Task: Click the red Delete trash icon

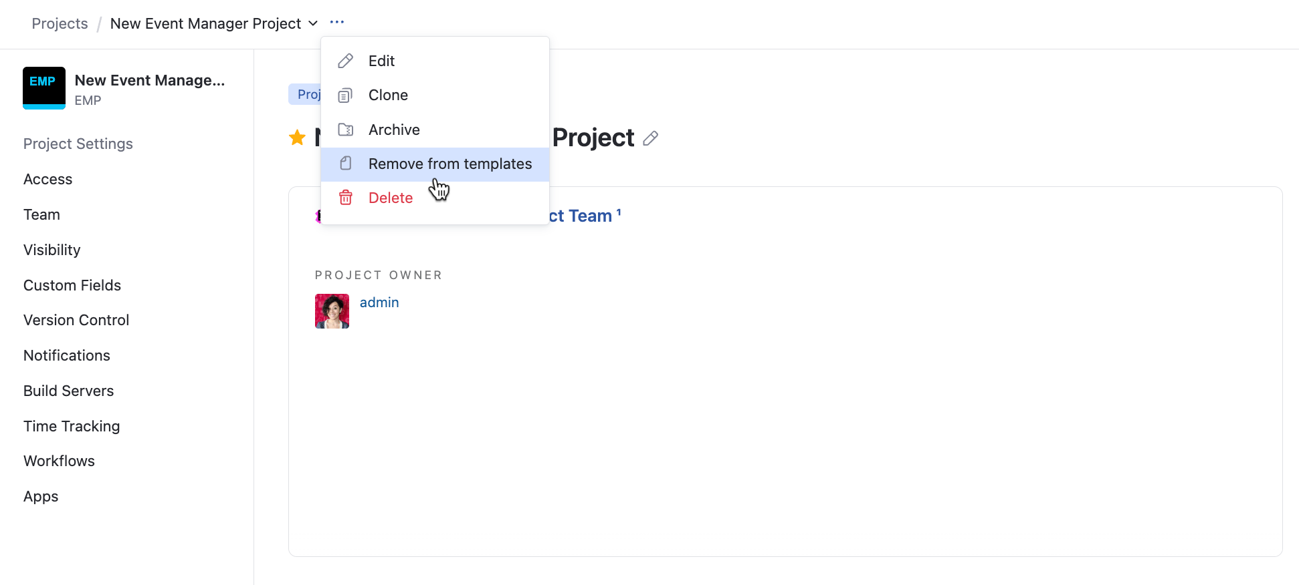Action: [345, 198]
